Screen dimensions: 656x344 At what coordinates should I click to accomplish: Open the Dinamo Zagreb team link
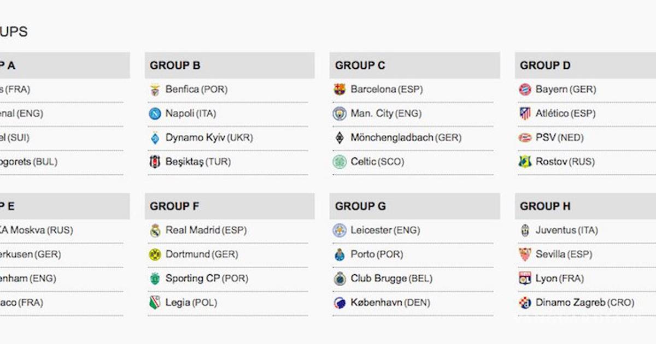[570, 303]
